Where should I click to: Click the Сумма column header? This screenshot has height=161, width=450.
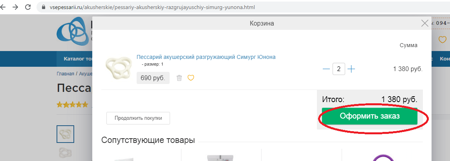(408, 45)
